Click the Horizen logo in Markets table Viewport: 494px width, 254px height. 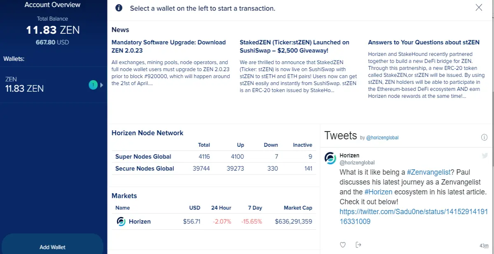click(x=121, y=222)
